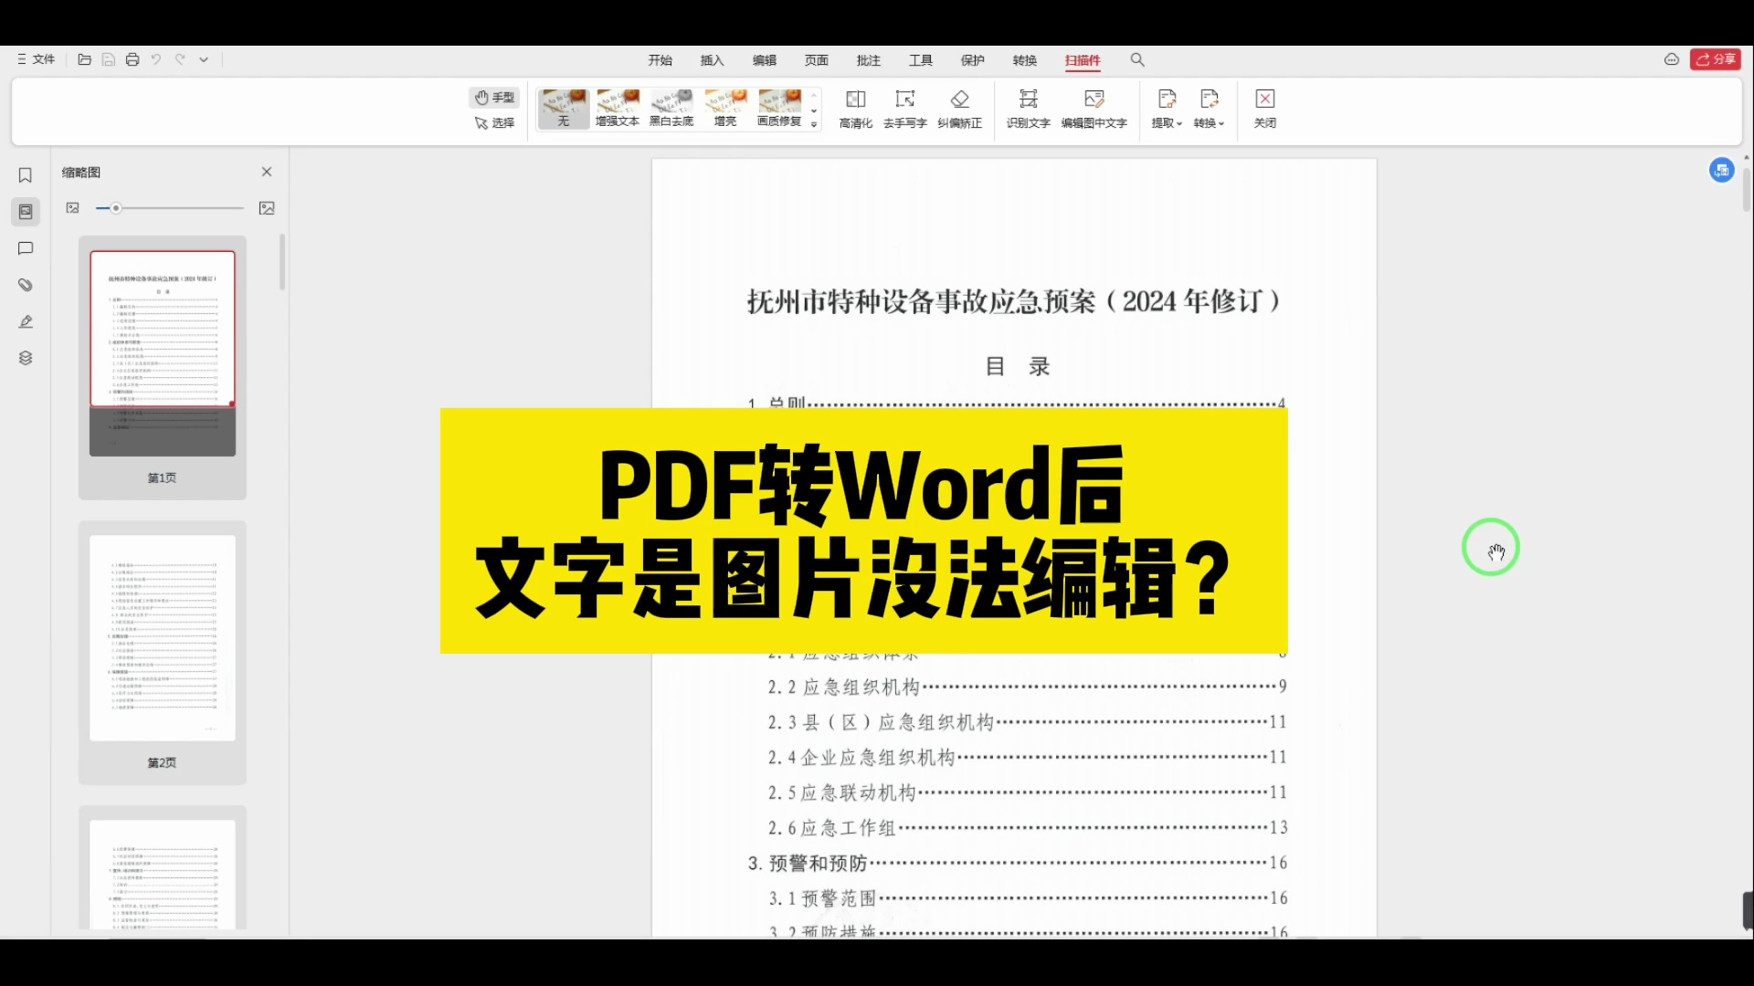This screenshot has width=1754, height=986.
Task: Select the third page thumbnail
Action: (163, 869)
